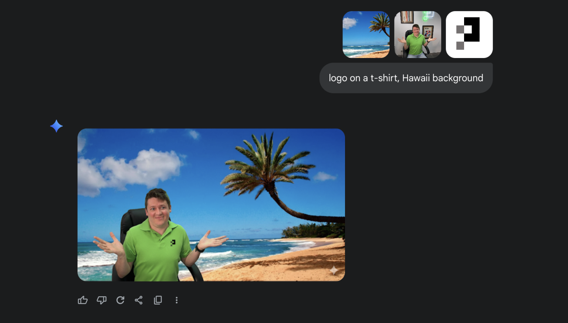Copy the response with copy icon
This screenshot has height=323, width=568.
[x=158, y=300]
